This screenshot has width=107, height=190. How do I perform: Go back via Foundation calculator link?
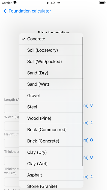click(x=30, y=11)
